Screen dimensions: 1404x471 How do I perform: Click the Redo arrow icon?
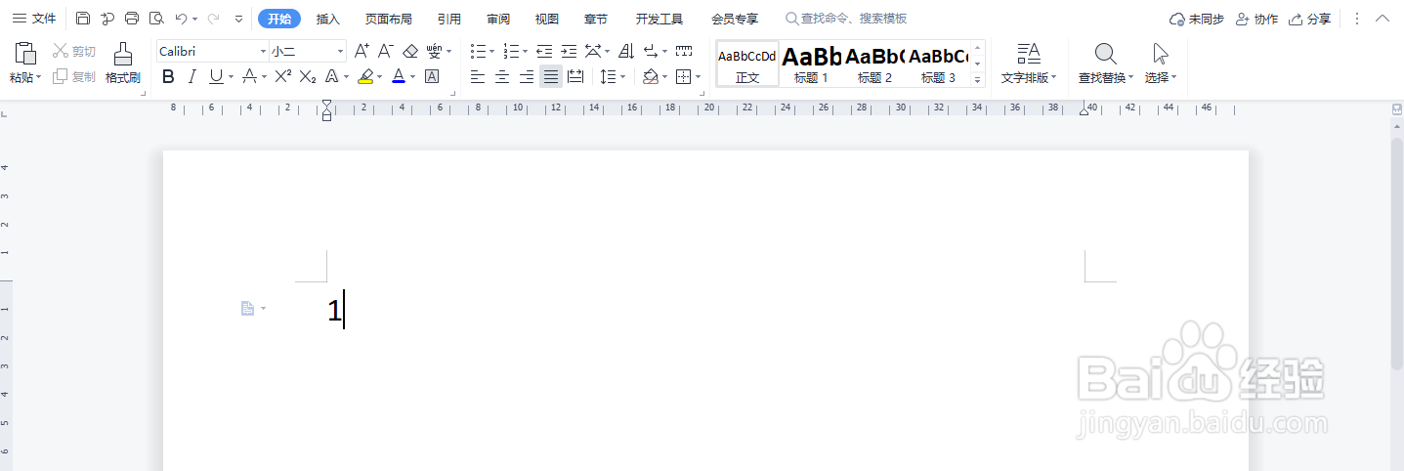[x=213, y=19]
